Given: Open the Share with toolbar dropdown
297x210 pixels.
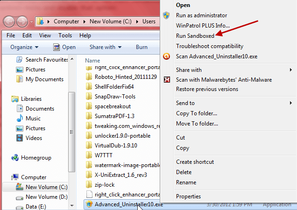Looking at the screenshot, I should click(106, 47).
